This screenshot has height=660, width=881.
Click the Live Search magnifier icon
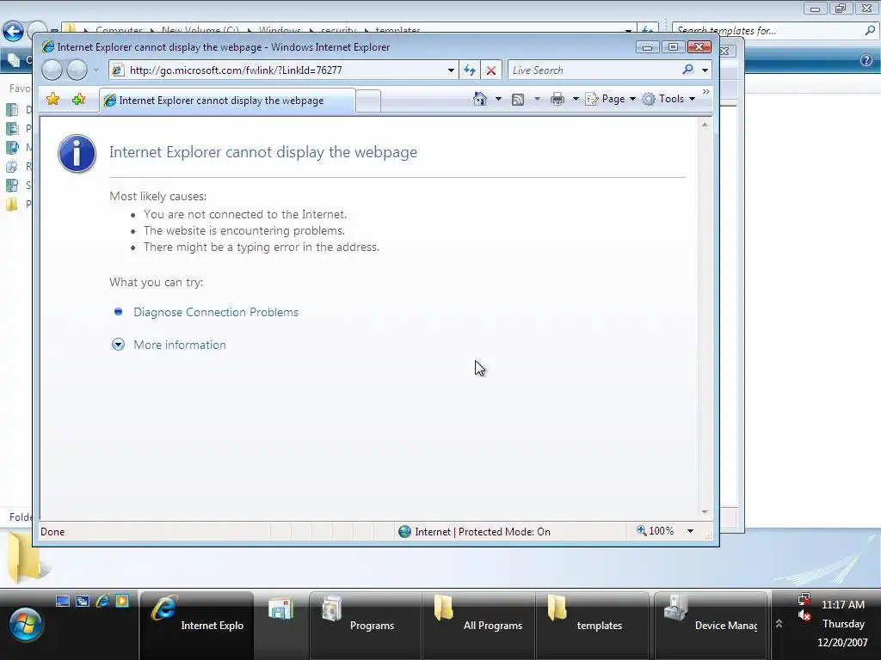point(687,70)
